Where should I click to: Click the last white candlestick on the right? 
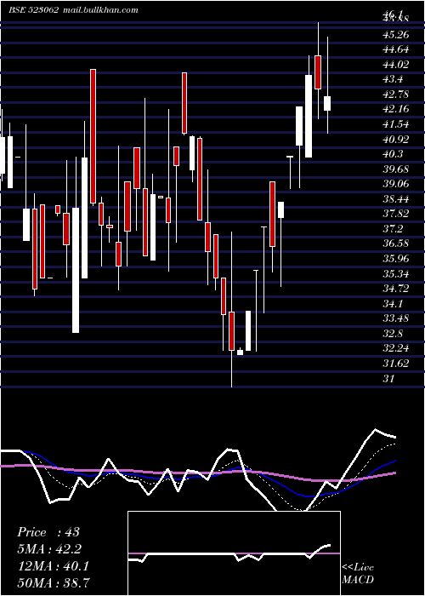tap(327, 103)
